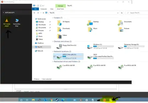Launch the SessionDesktop remote app
This screenshot has width=148, height=103.
17,23
